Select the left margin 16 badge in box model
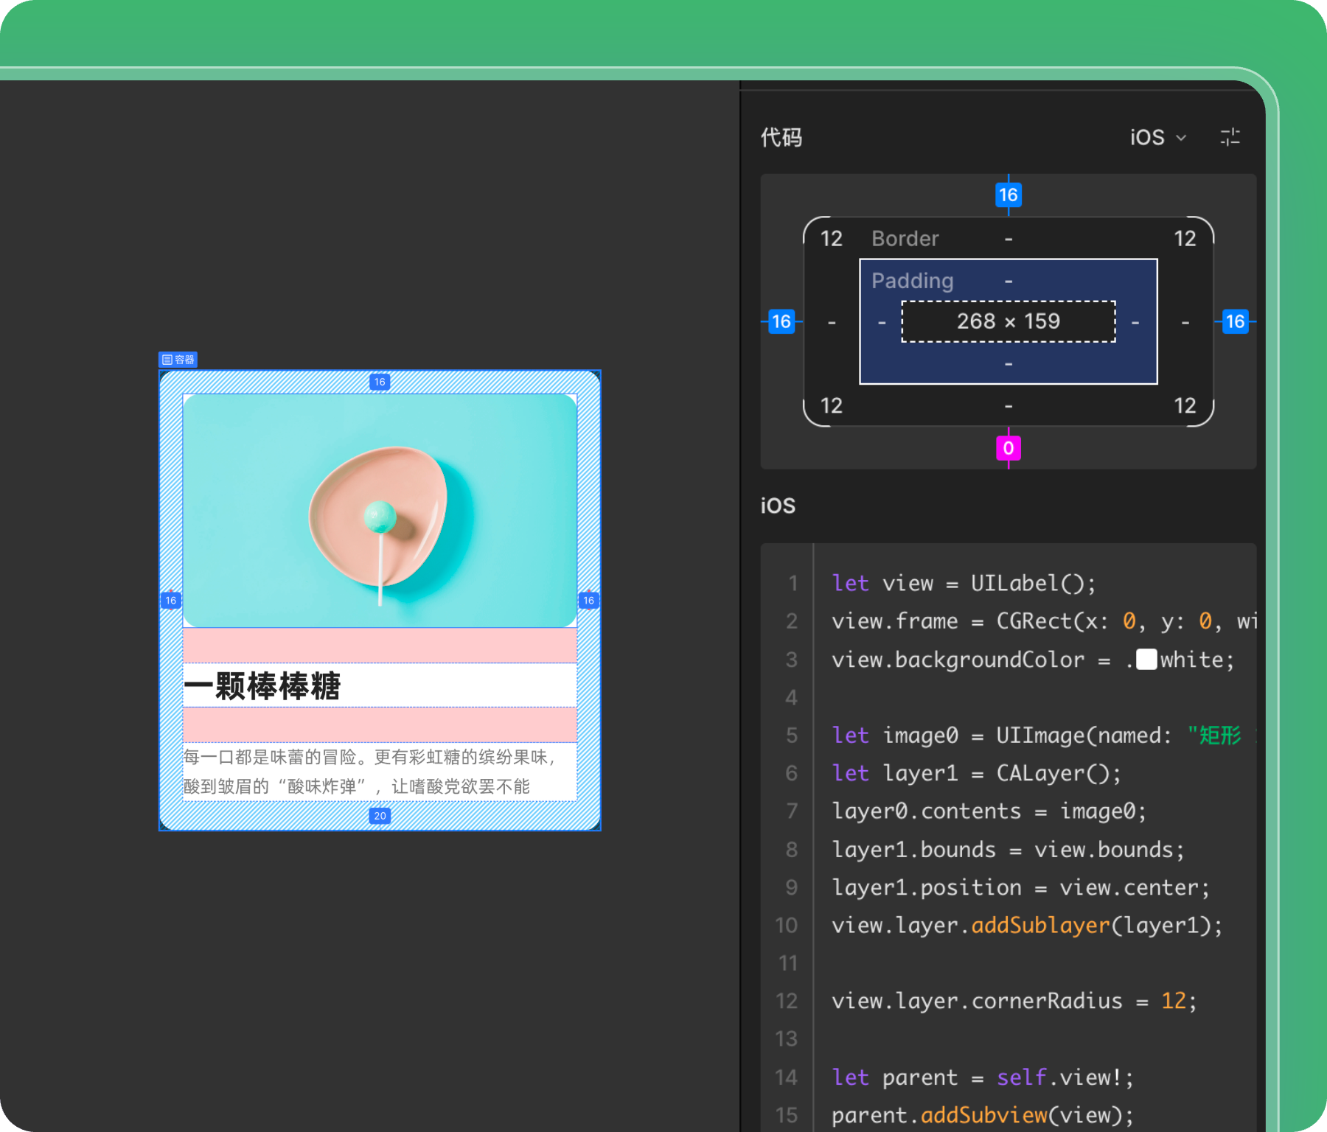This screenshot has height=1132, width=1327. 781,321
